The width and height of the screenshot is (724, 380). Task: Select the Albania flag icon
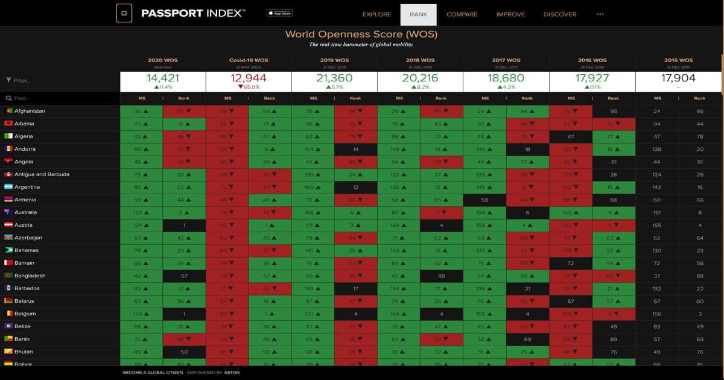click(x=8, y=123)
